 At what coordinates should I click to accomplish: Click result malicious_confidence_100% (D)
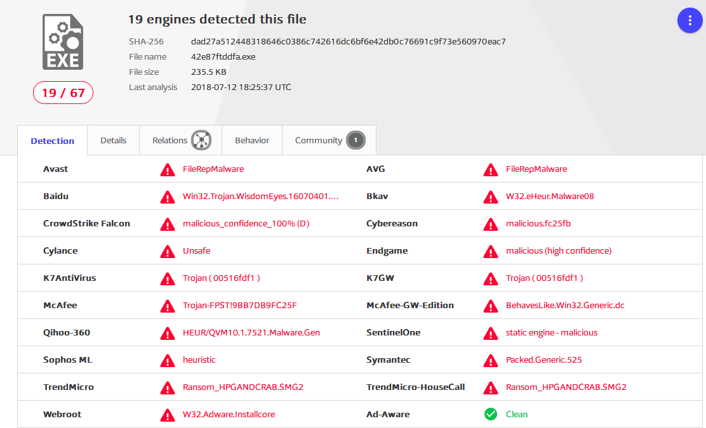coord(246,223)
